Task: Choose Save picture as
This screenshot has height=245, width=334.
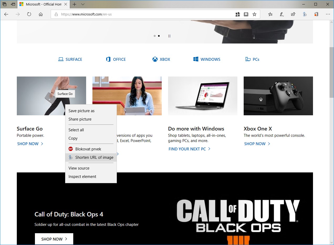Action: (x=91, y=111)
